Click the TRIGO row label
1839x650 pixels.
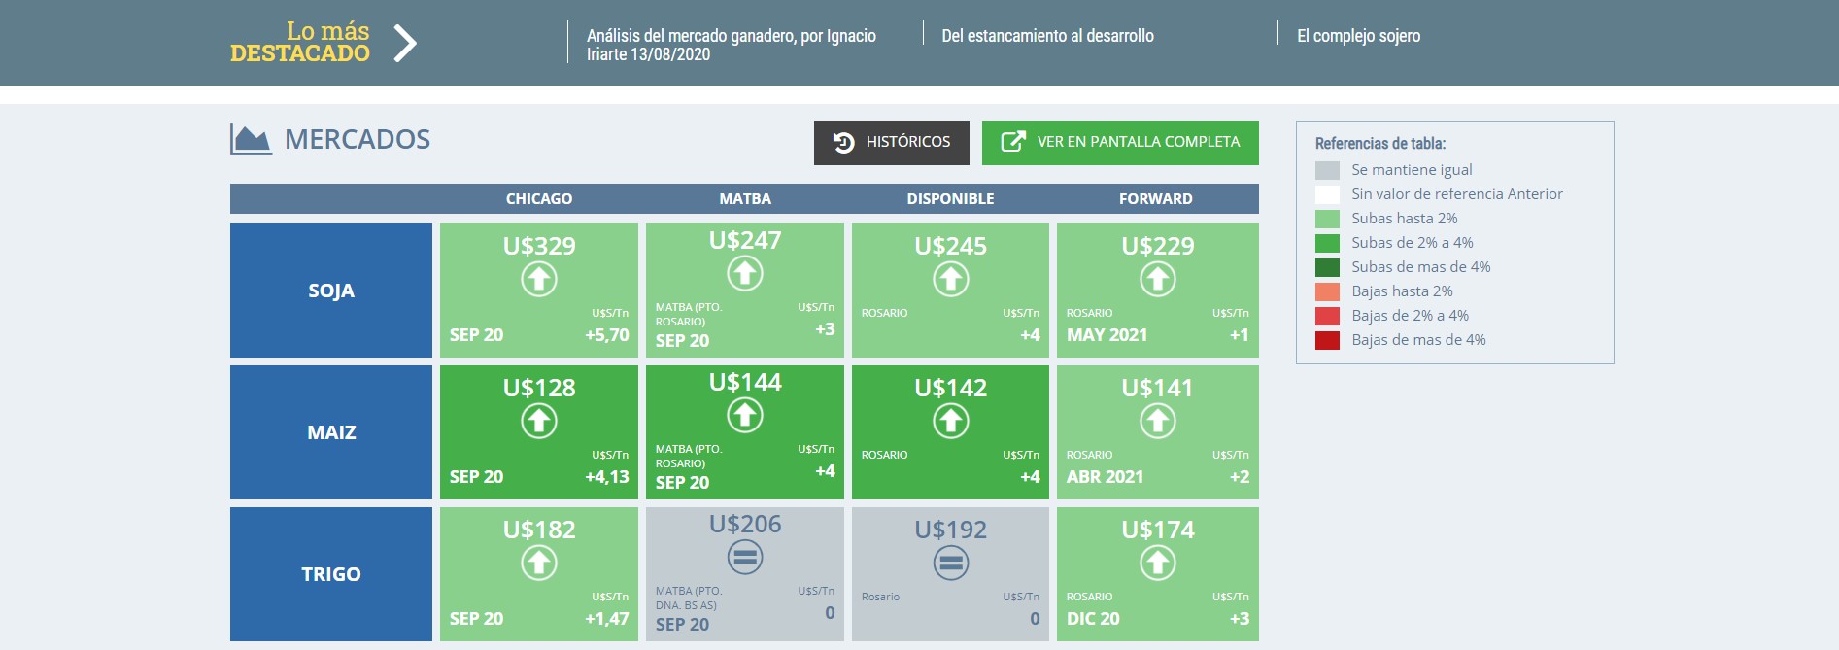click(x=331, y=574)
